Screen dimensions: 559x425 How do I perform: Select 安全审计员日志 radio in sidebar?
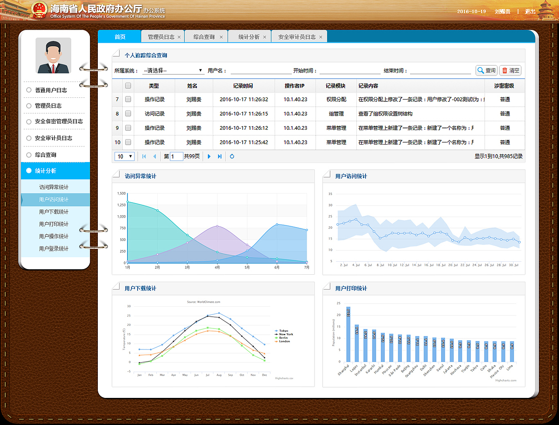[29, 138]
